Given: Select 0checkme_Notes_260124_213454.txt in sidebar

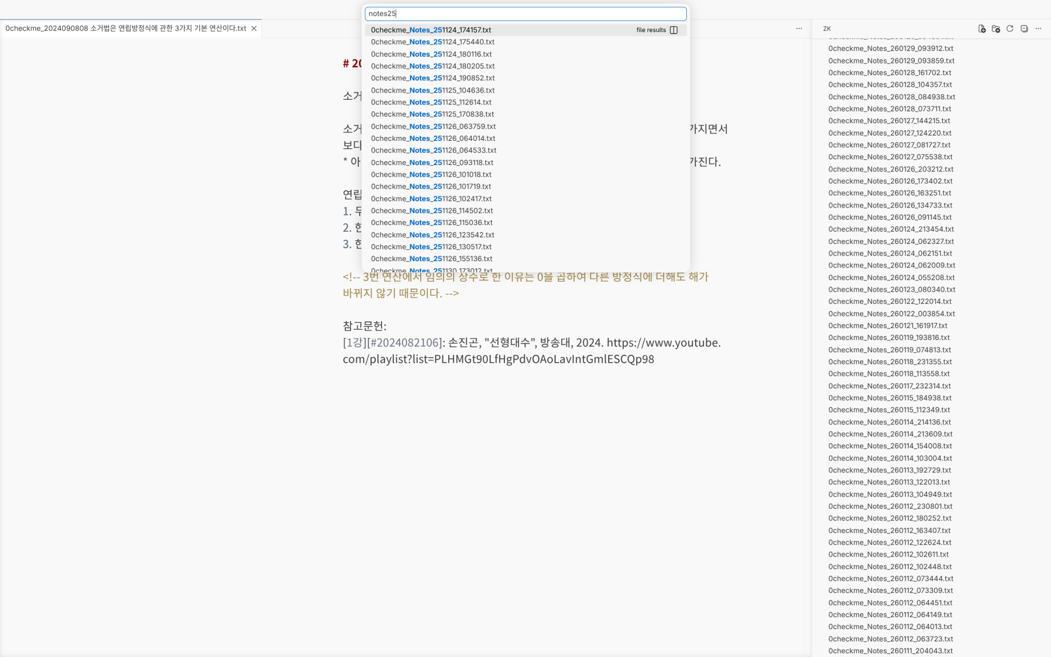Looking at the screenshot, I should [891, 229].
